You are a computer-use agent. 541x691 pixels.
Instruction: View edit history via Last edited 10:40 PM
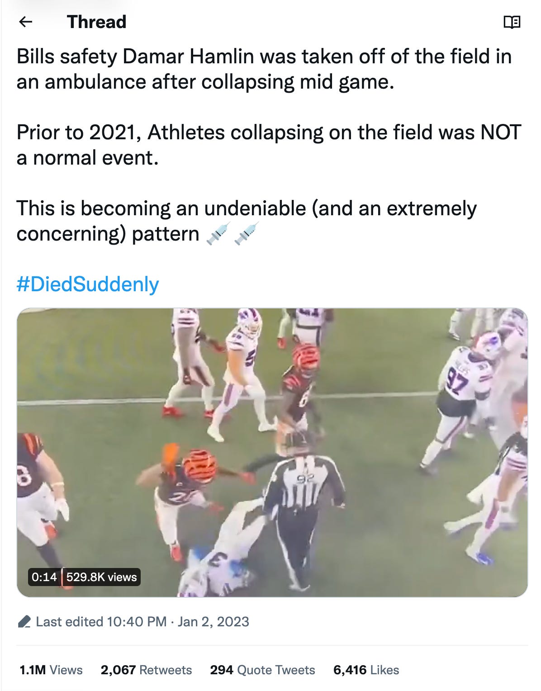coord(101,622)
